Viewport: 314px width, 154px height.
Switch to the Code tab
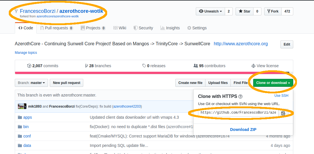coord(26,28)
